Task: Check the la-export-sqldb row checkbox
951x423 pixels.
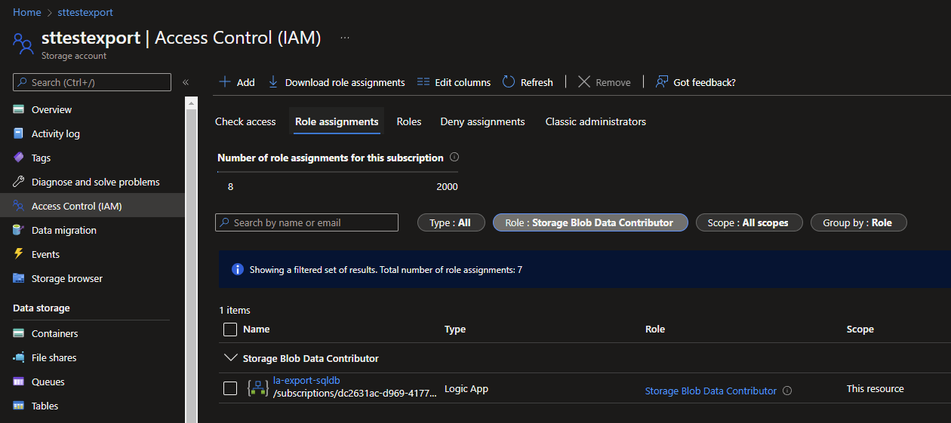Action: pos(230,388)
